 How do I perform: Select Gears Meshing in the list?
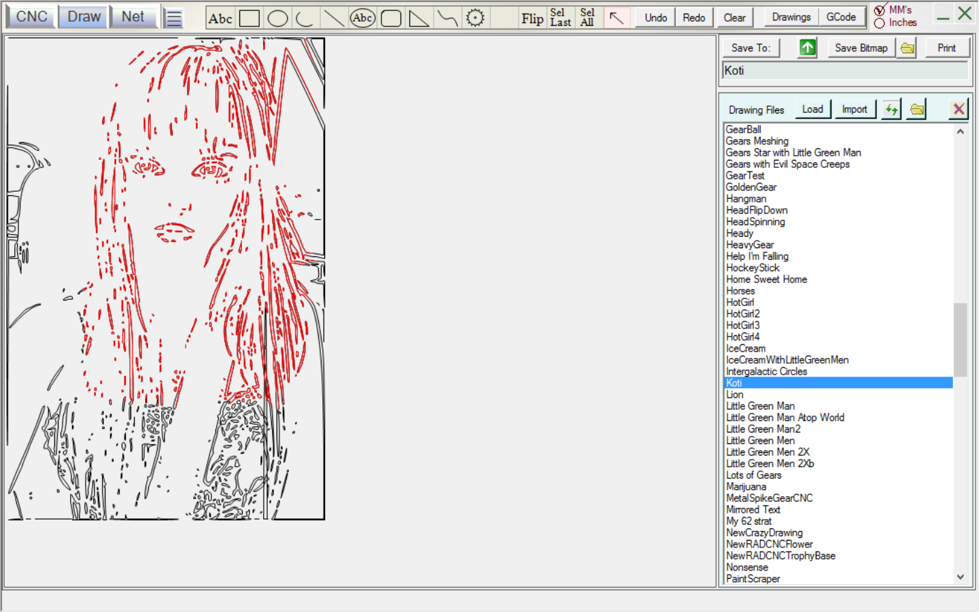[757, 141]
